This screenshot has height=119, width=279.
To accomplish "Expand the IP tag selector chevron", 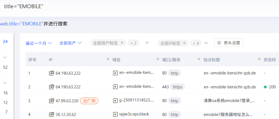I will pos(206,43).
